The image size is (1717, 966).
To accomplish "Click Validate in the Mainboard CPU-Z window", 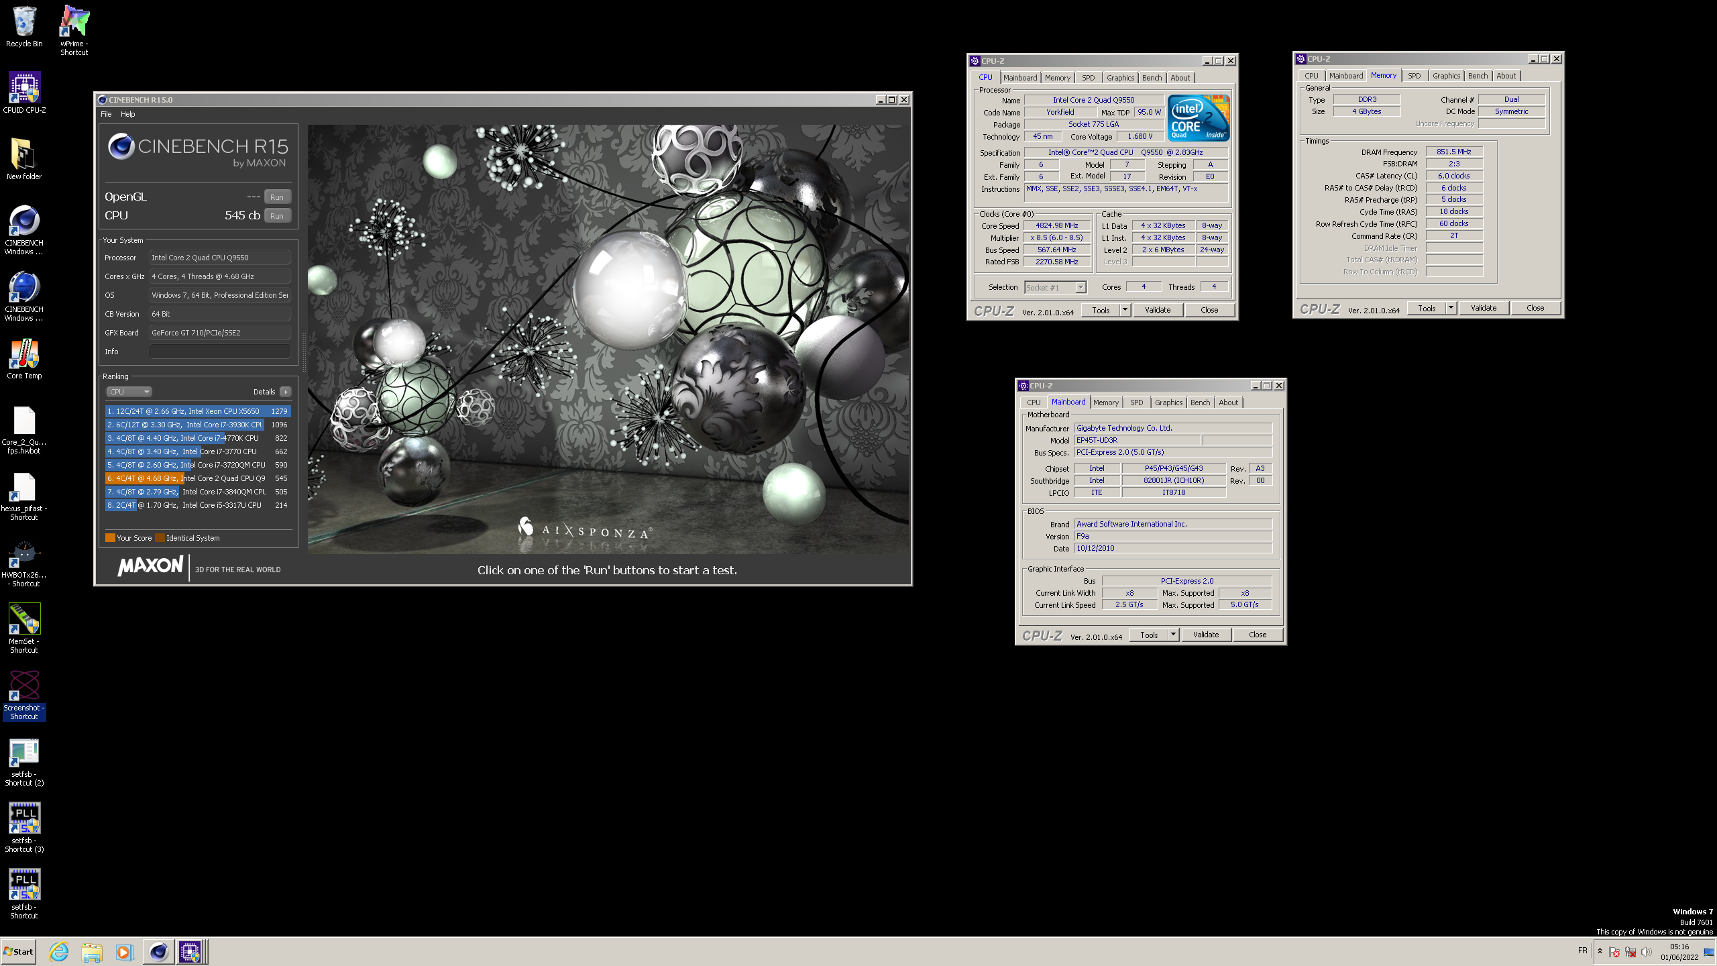I will [x=1206, y=635].
